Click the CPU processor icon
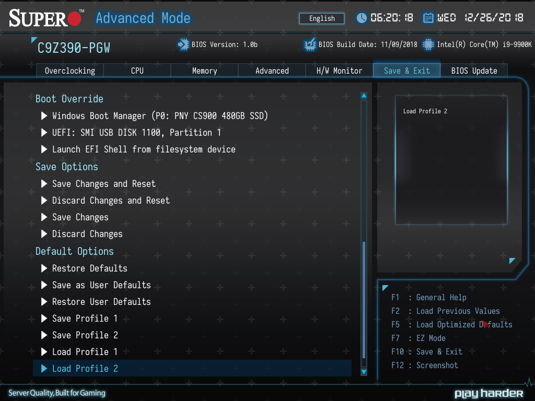Screen dimensions: 535x401 (428, 45)
